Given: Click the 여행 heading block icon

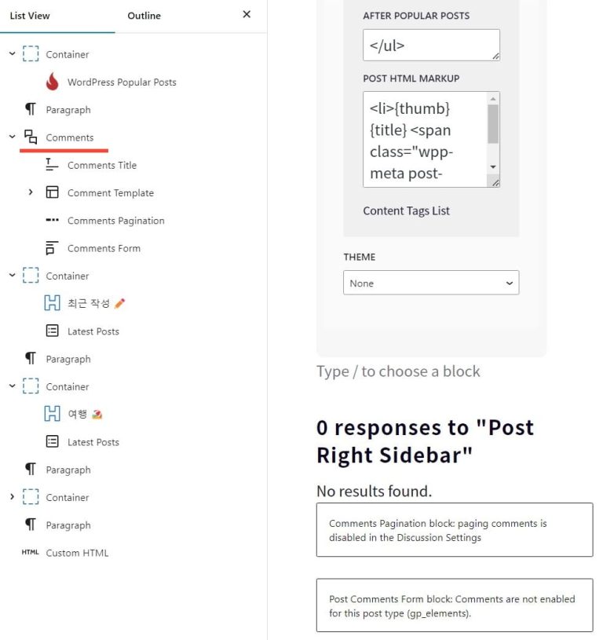Looking at the screenshot, I should [x=53, y=414].
